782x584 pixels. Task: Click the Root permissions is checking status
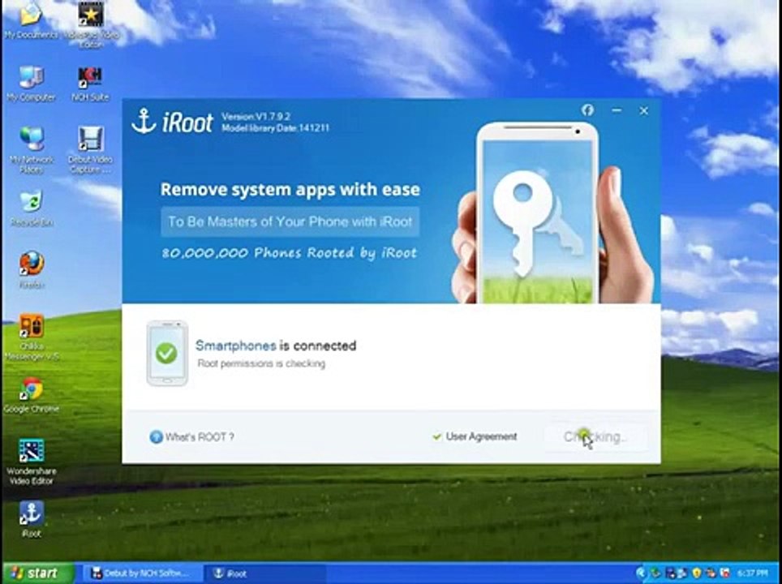[x=261, y=363]
